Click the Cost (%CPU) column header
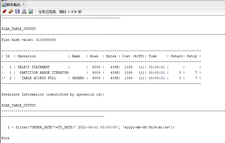The image size is (225, 143). [133, 56]
